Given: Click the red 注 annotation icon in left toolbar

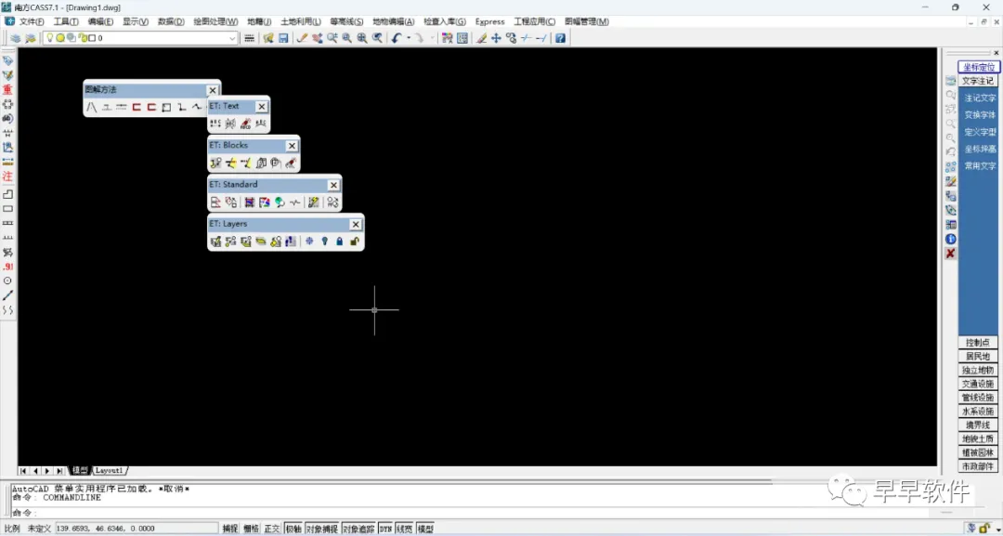Looking at the screenshot, I should [7, 176].
